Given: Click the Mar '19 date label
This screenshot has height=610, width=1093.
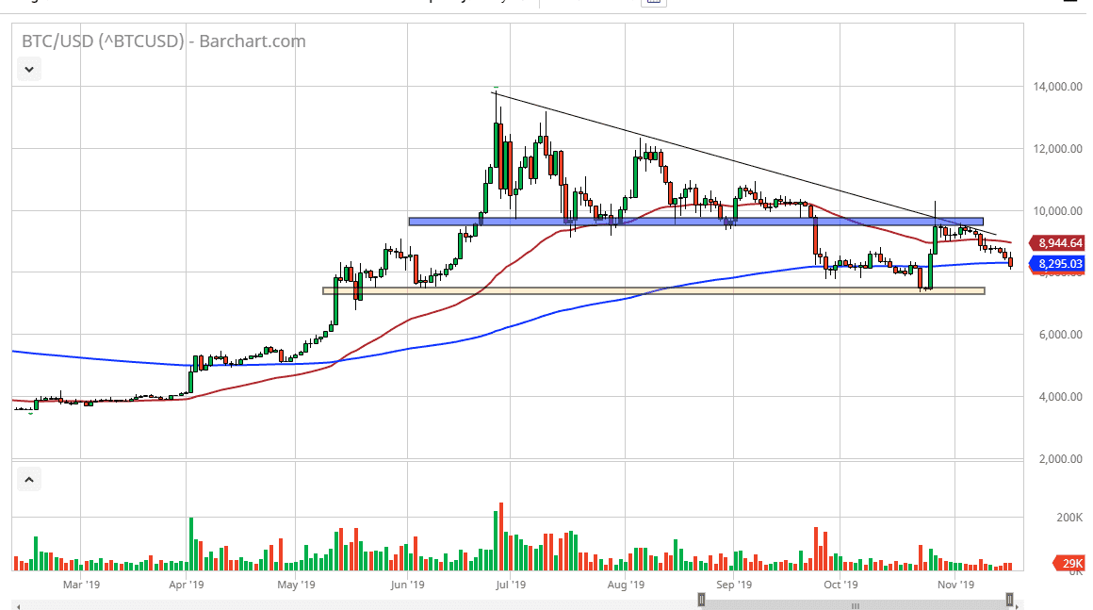Looking at the screenshot, I should pos(81,585).
